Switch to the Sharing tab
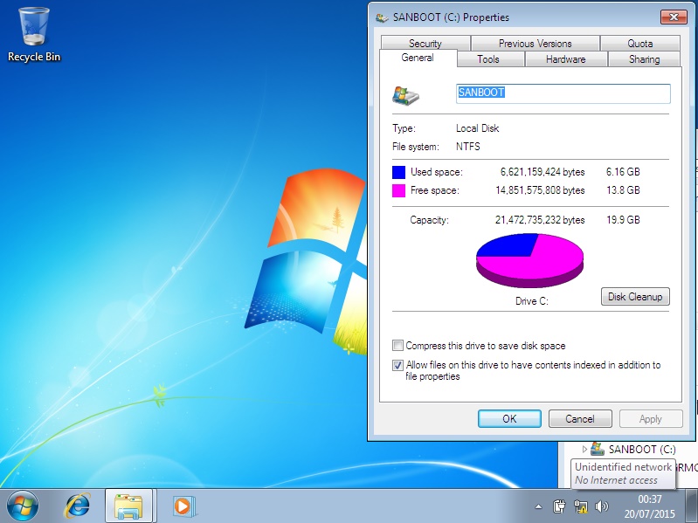 click(x=644, y=59)
